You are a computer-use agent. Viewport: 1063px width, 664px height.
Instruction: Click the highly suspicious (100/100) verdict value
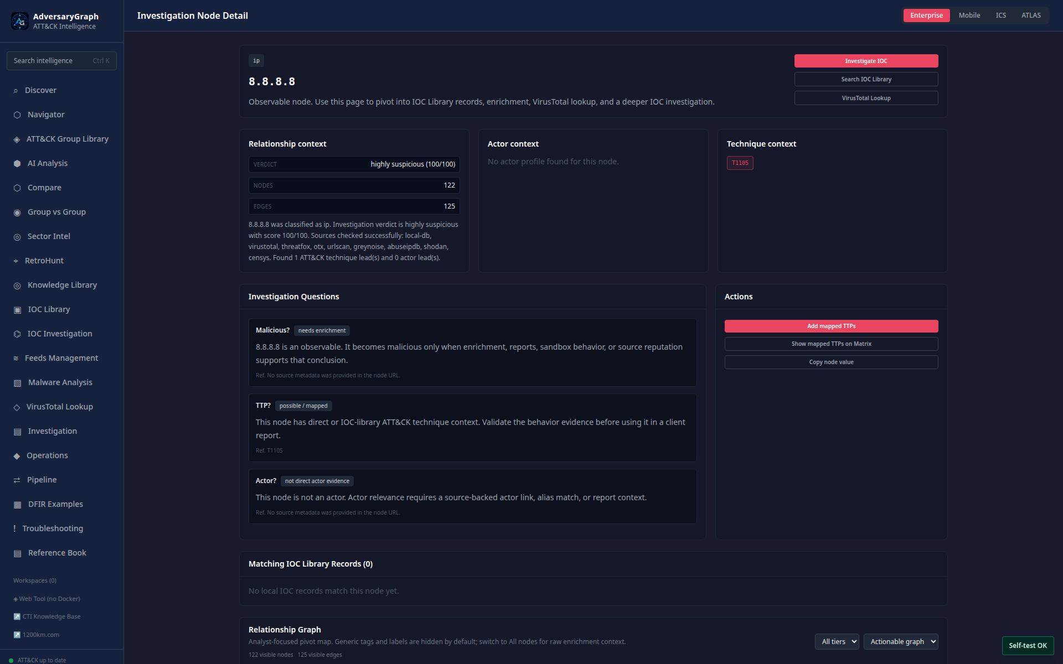coord(413,164)
